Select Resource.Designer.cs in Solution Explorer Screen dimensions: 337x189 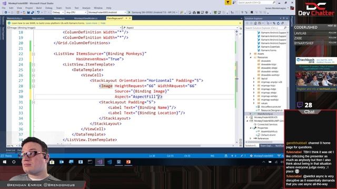(272, 110)
